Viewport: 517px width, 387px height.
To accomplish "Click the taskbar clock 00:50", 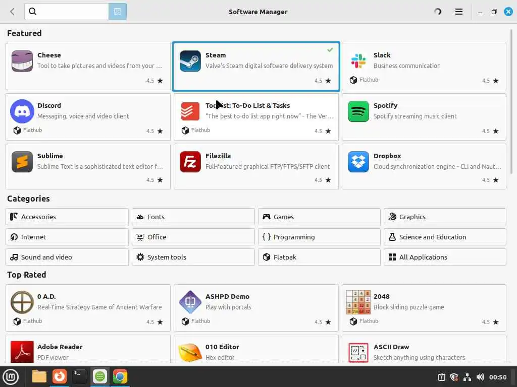I will coord(497,377).
